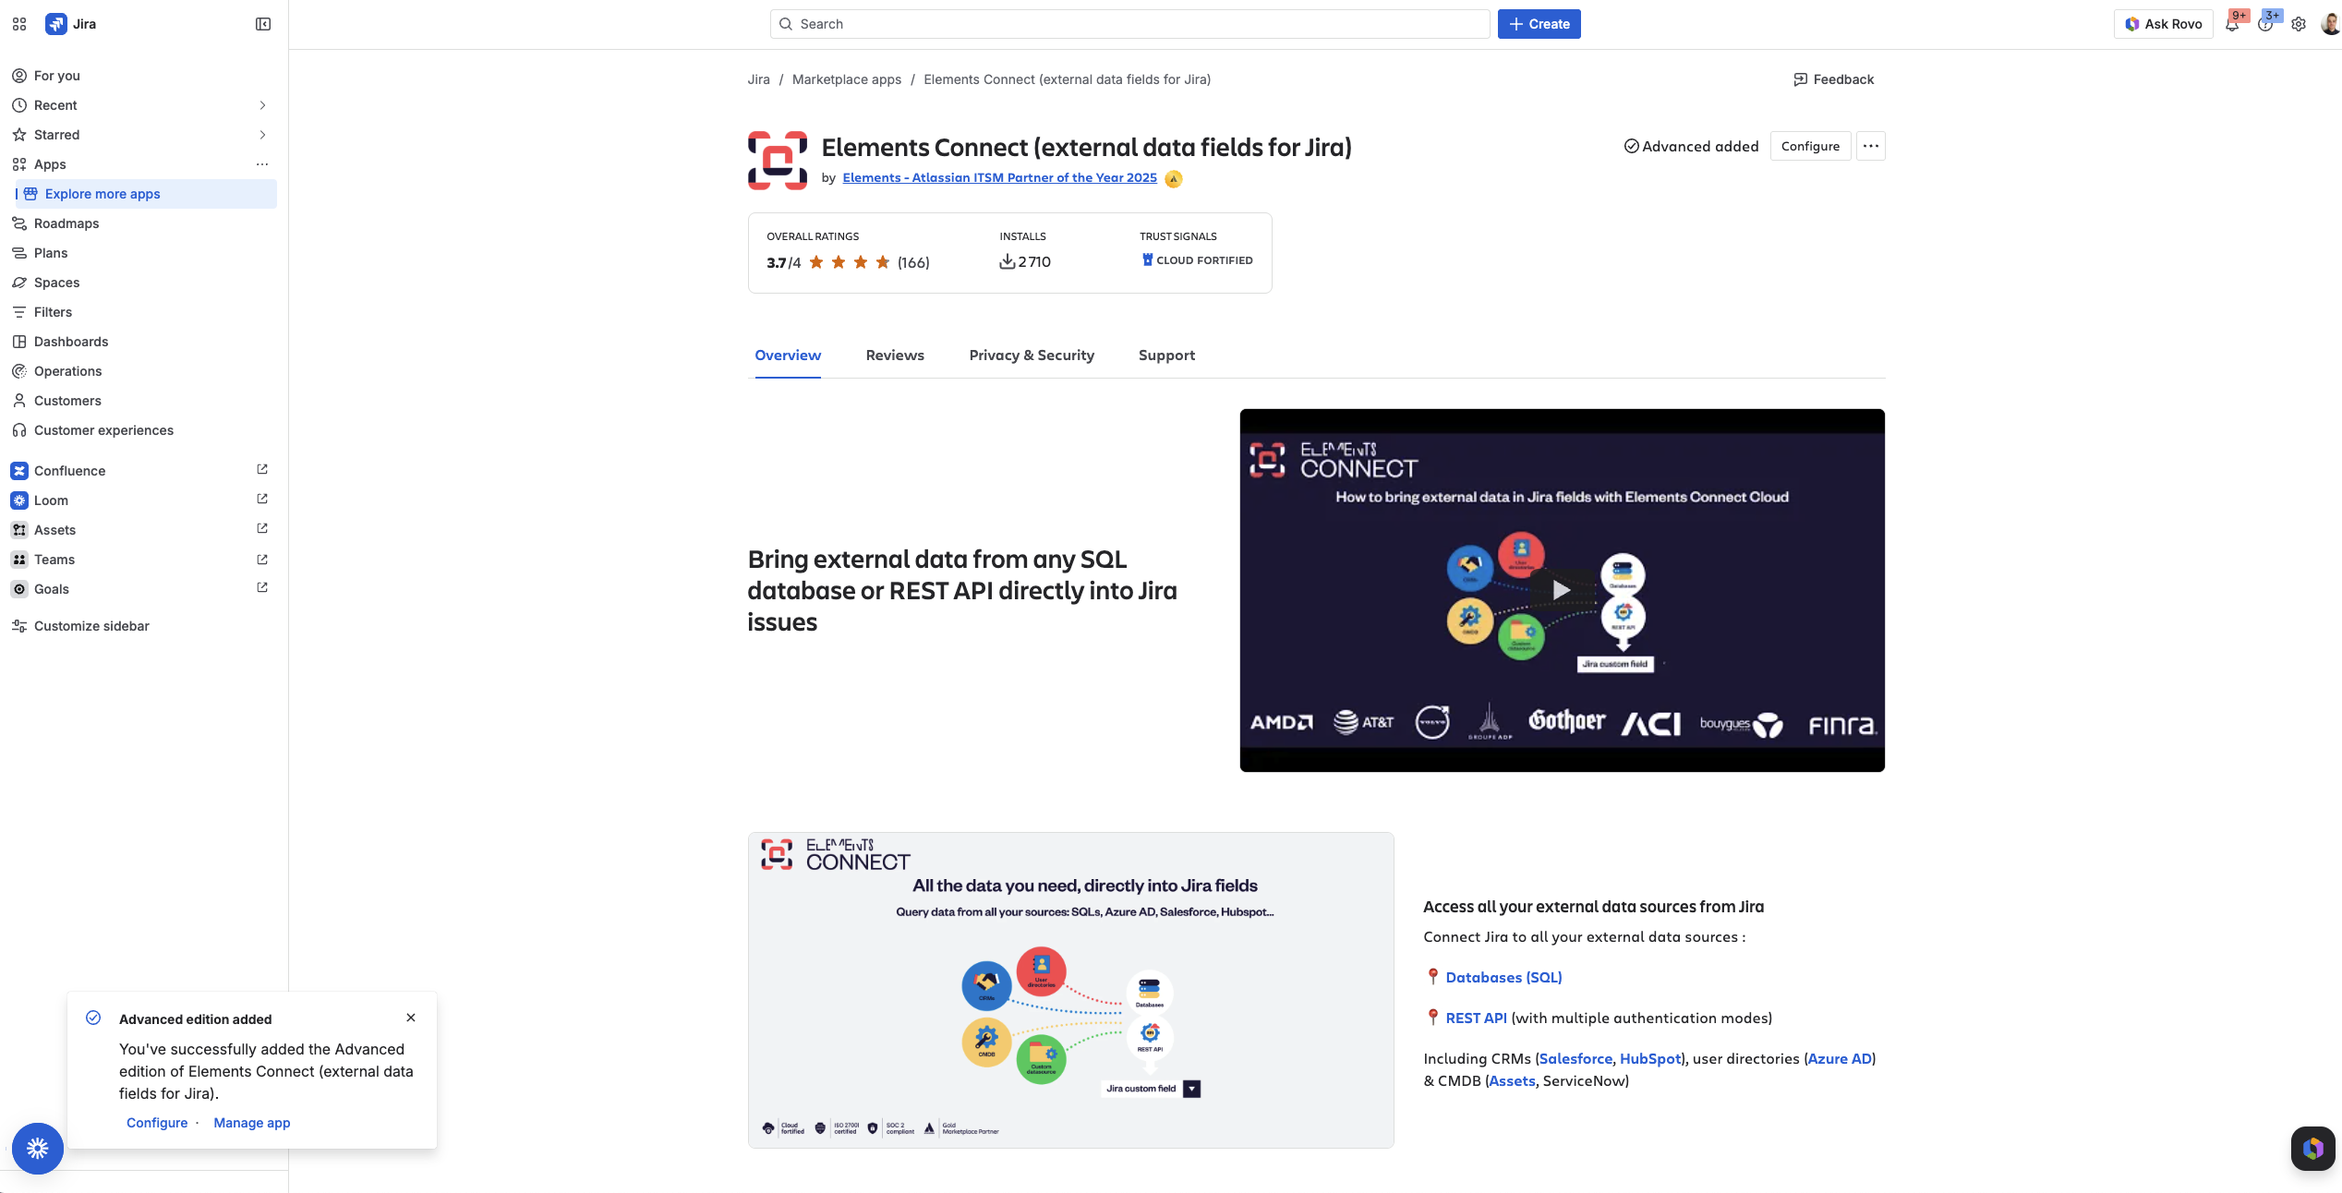Open the settings gear icon

click(x=2299, y=24)
